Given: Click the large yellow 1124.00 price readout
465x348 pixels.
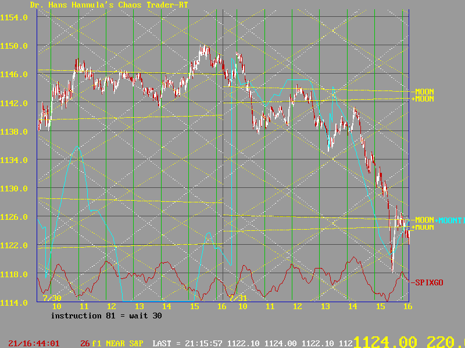Looking at the screenshot, I should (385, 342).
